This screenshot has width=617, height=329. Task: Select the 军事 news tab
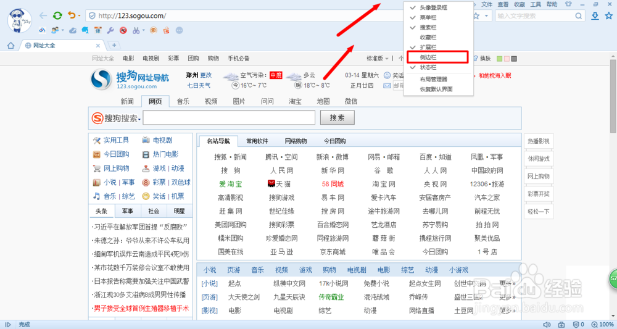tap(128, 211)
